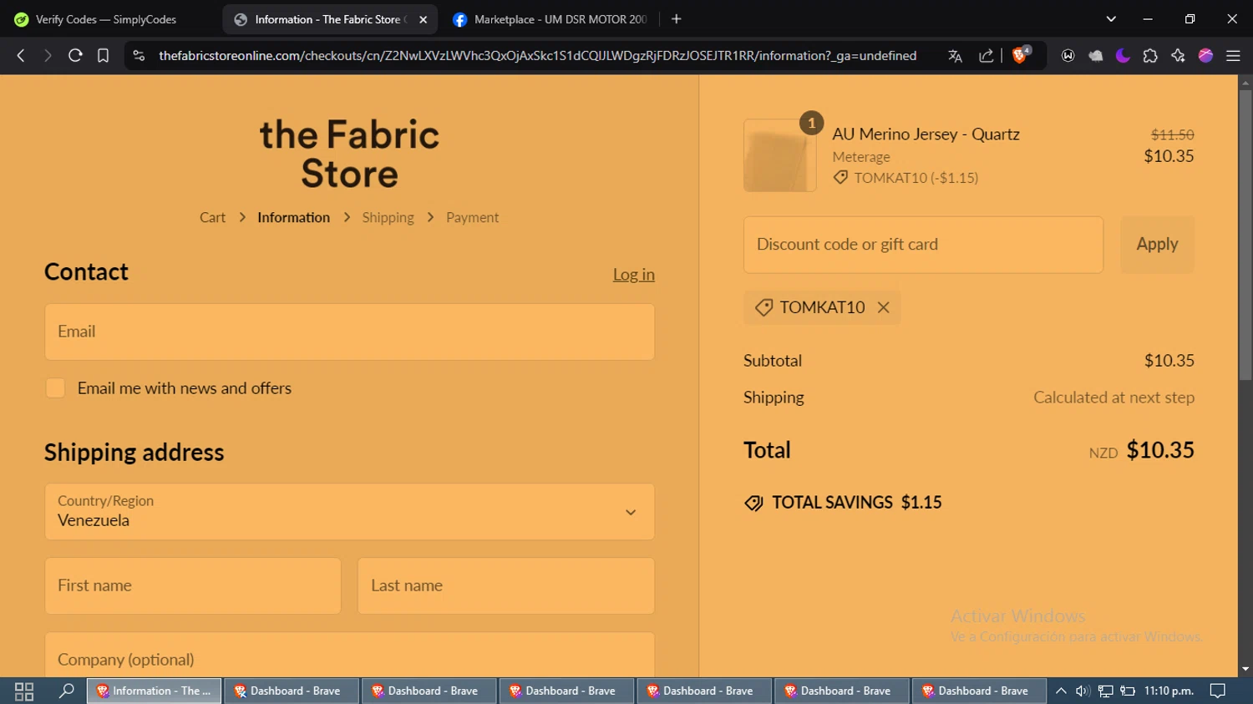Screen dimensions: 1253x704
Task: Go to Cart breadcrumb
Action: pyautogui.click(x=212, y=217)
